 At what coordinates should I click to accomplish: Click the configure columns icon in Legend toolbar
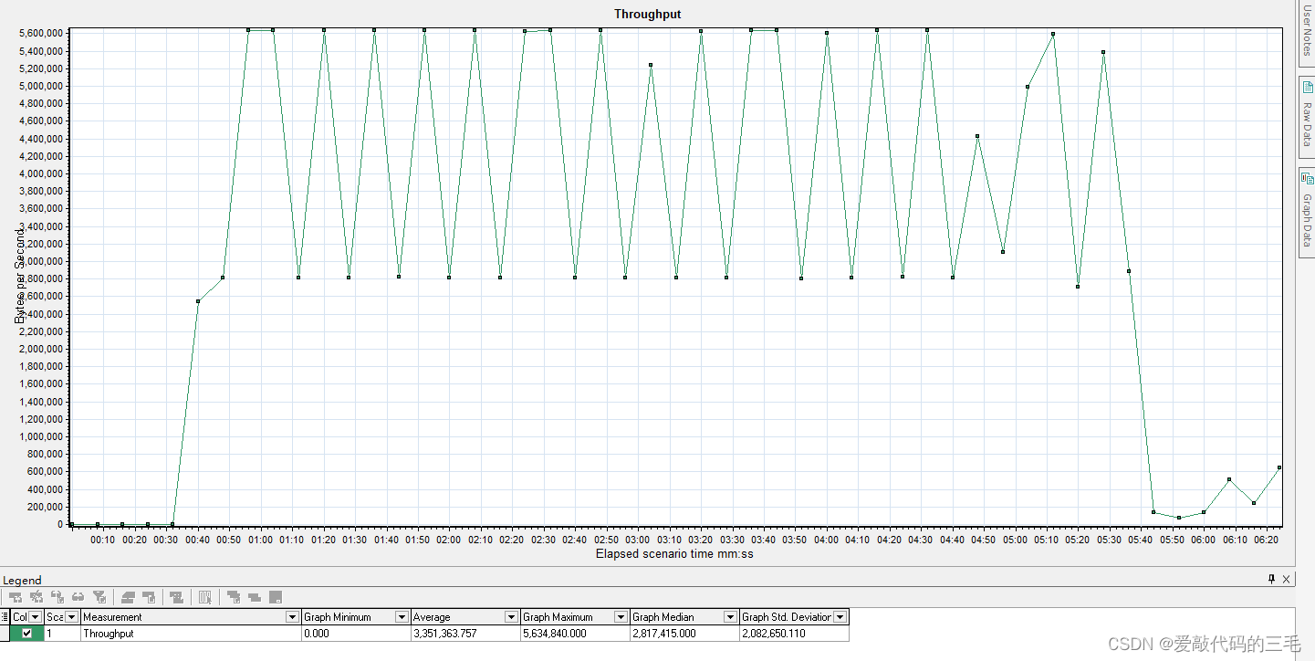[x=205, y=597]
